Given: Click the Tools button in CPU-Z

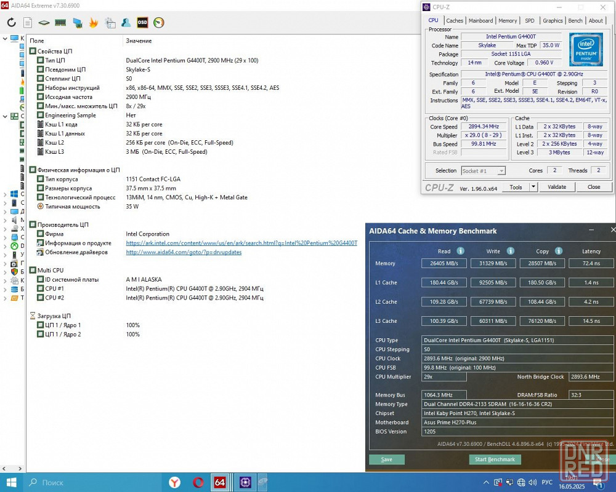Looking at the screenshot, I should (516, 187).
